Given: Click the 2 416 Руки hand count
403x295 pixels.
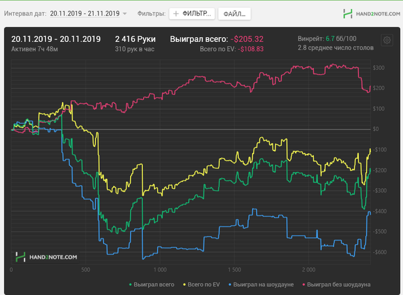Looking at the screenshot, I should (135, 39).
